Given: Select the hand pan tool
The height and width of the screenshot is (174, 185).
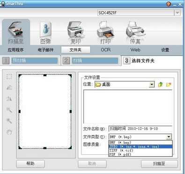Looking at the screenshot, I should [x=9, y=132].
